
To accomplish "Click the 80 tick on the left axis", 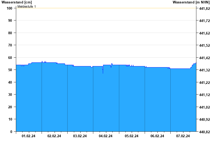I will [11, 33].
